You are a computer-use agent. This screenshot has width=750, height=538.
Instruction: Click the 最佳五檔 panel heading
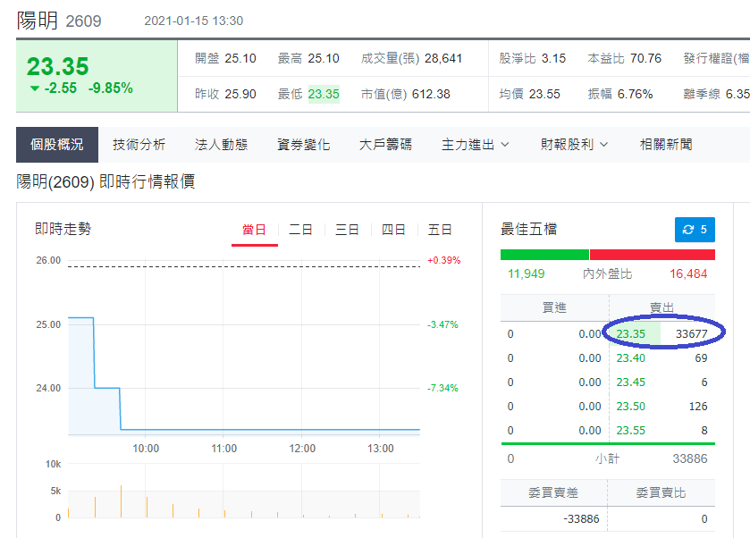pyautogui.click(x=529, y=229)
